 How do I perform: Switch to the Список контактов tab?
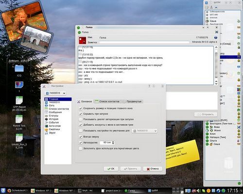coord(107,101)
